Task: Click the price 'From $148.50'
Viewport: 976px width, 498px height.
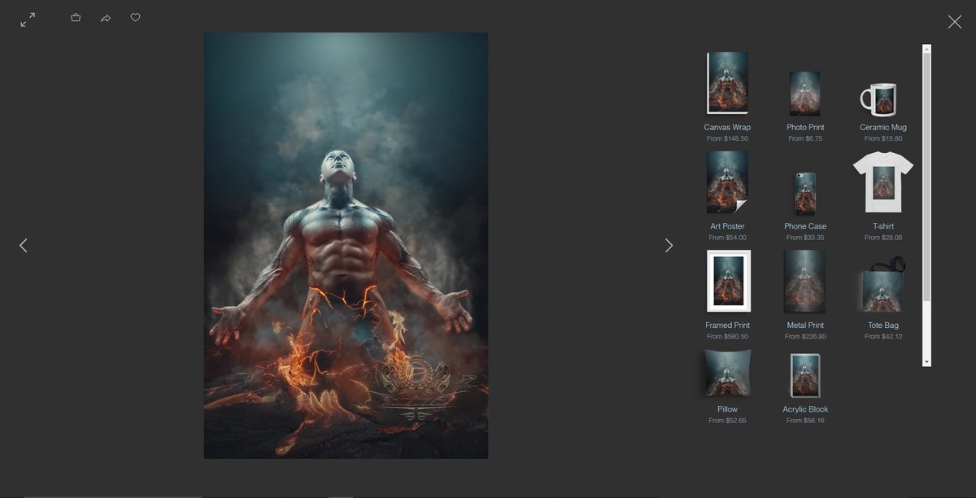Action: tap(728, 139)
